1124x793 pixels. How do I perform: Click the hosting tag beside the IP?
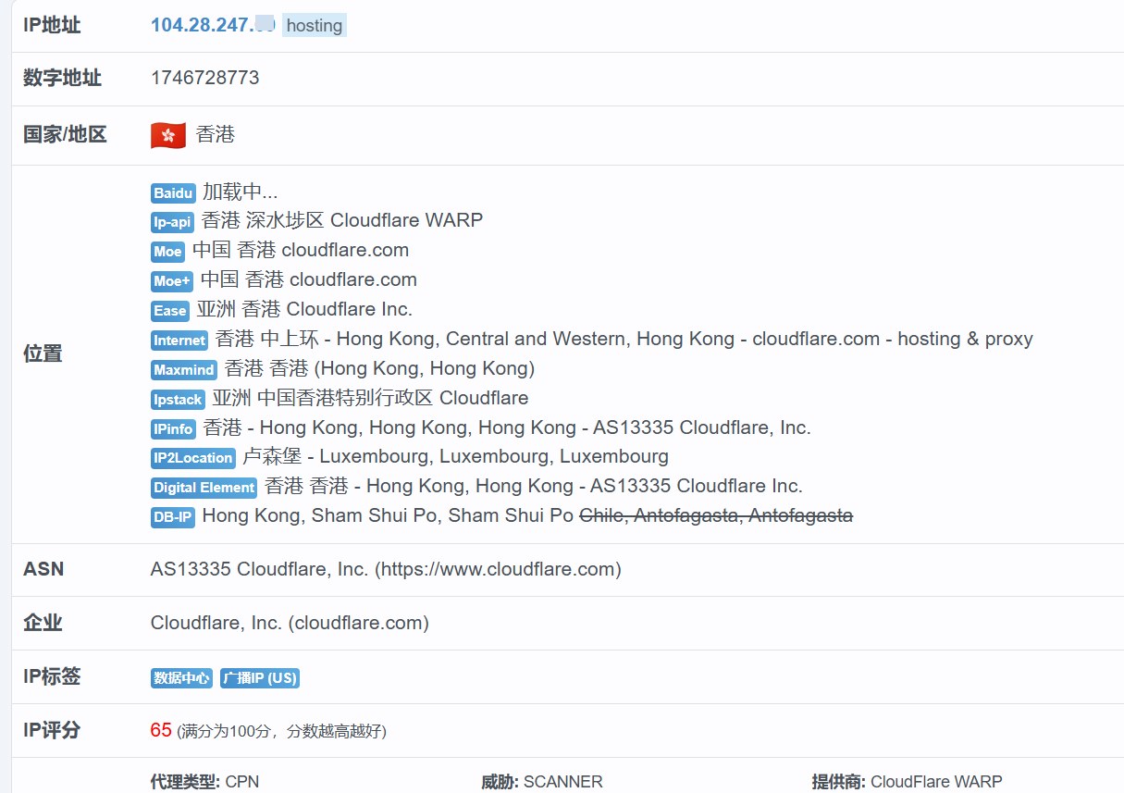tap(315, 26)
